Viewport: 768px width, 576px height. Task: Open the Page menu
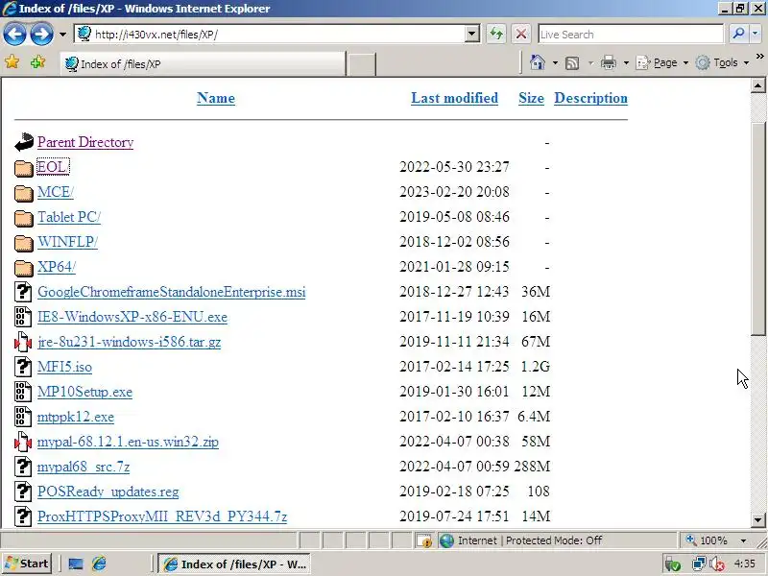coord(661,62)
